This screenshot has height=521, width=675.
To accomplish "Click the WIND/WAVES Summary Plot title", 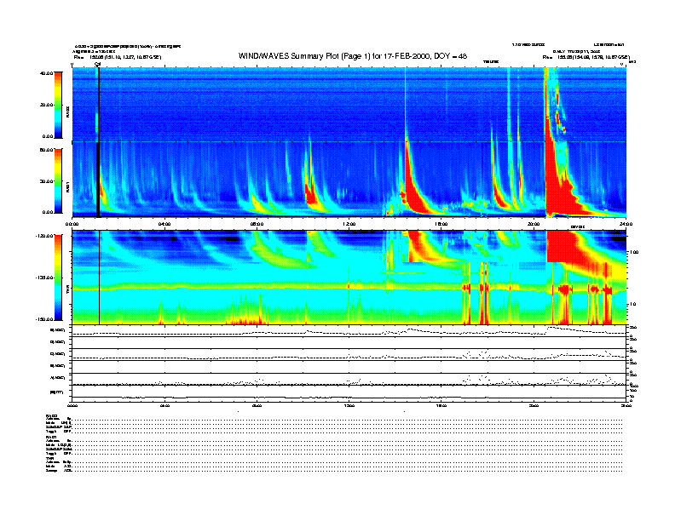I will [x=352, y=56].
